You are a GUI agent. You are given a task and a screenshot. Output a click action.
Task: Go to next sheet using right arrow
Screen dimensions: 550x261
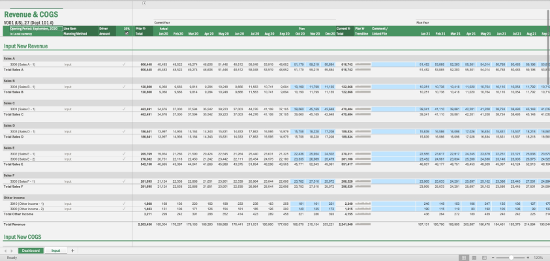pos(12,251)
